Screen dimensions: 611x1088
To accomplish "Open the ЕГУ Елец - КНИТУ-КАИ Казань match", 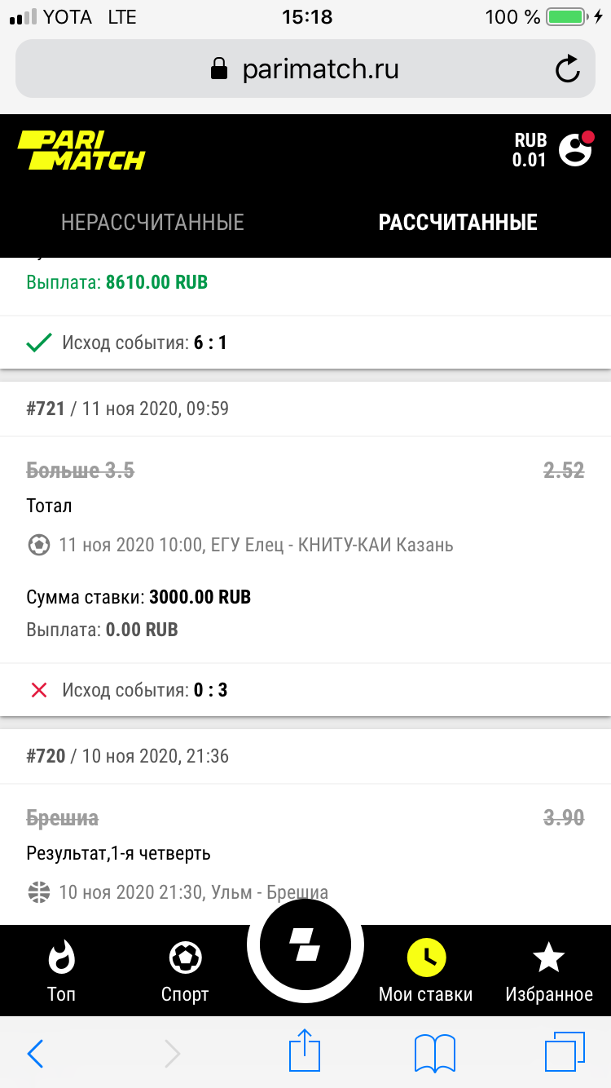I will point(256,545).
